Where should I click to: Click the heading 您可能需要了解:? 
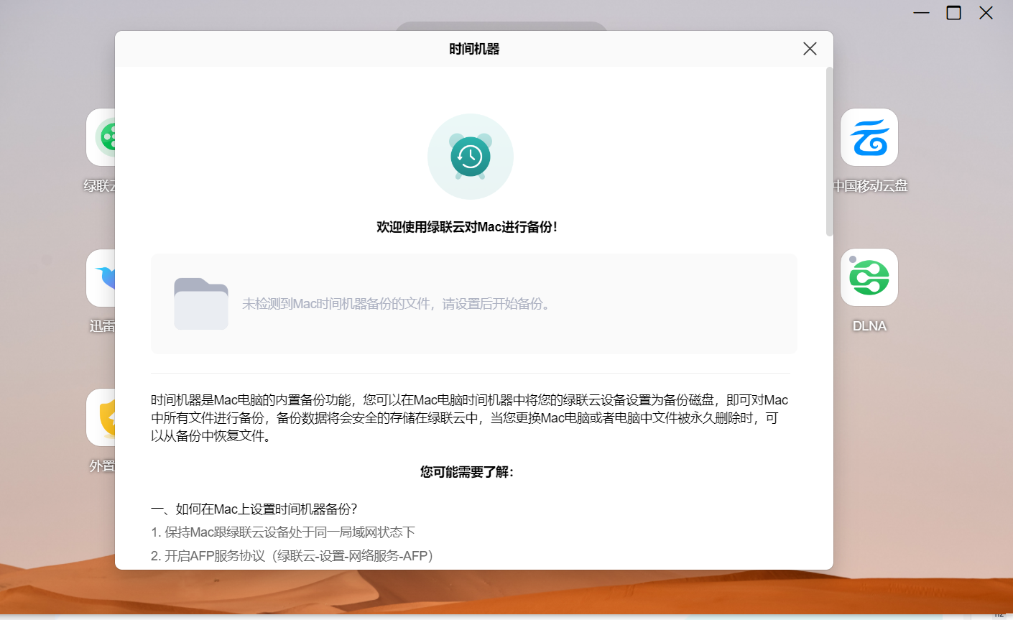tap(467, 472)
